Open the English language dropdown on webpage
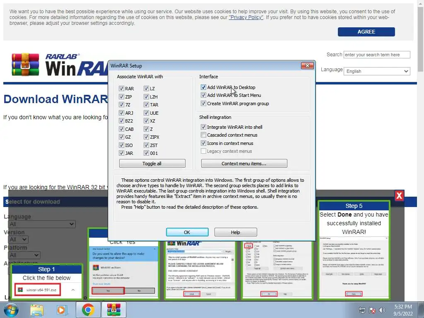The image size is (424, 318). pos(377,71)
